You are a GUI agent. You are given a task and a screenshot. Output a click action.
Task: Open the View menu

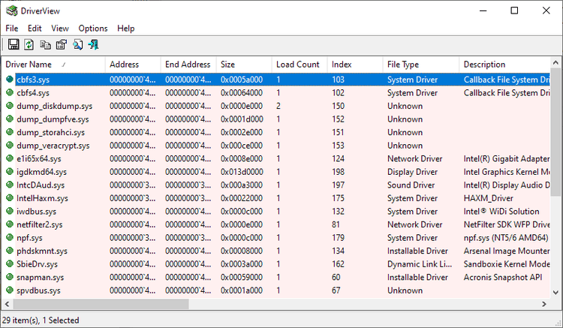(x=59, y=29)
